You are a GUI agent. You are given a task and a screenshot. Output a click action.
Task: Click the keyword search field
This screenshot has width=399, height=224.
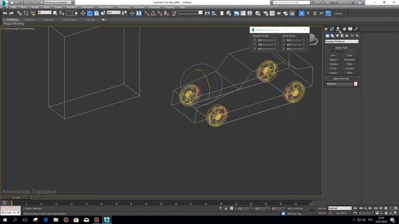click(x=291, y=2)
